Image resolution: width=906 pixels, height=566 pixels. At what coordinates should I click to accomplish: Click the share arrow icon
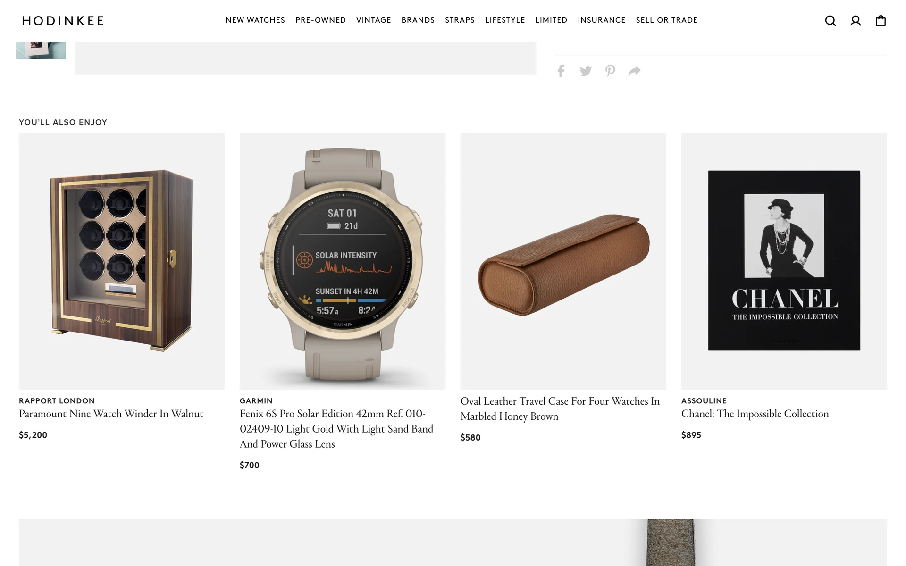pos(635,71)
